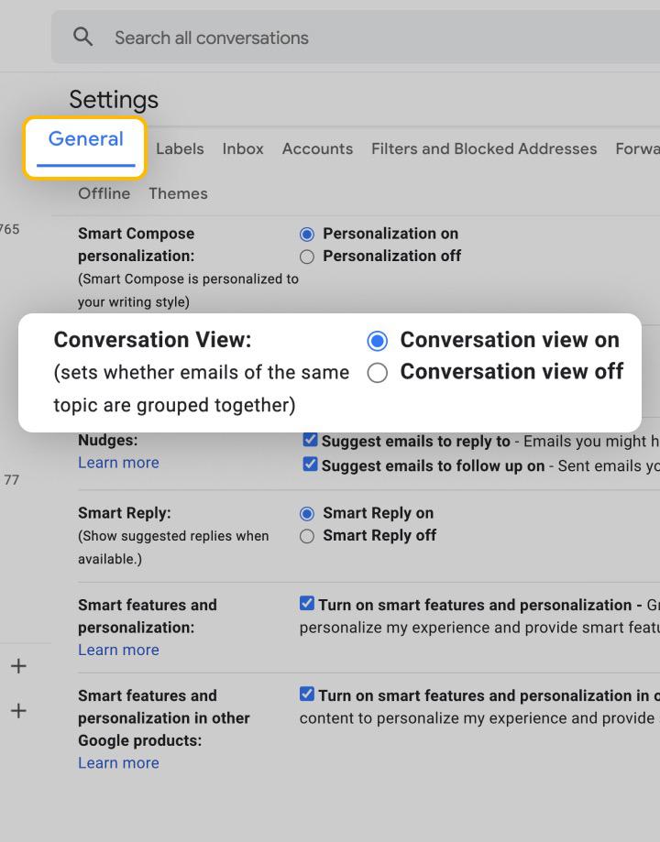Select Conversation view on
Image resolution: width=660 pixels, height=842 pixels.
[x=376, y=340]
